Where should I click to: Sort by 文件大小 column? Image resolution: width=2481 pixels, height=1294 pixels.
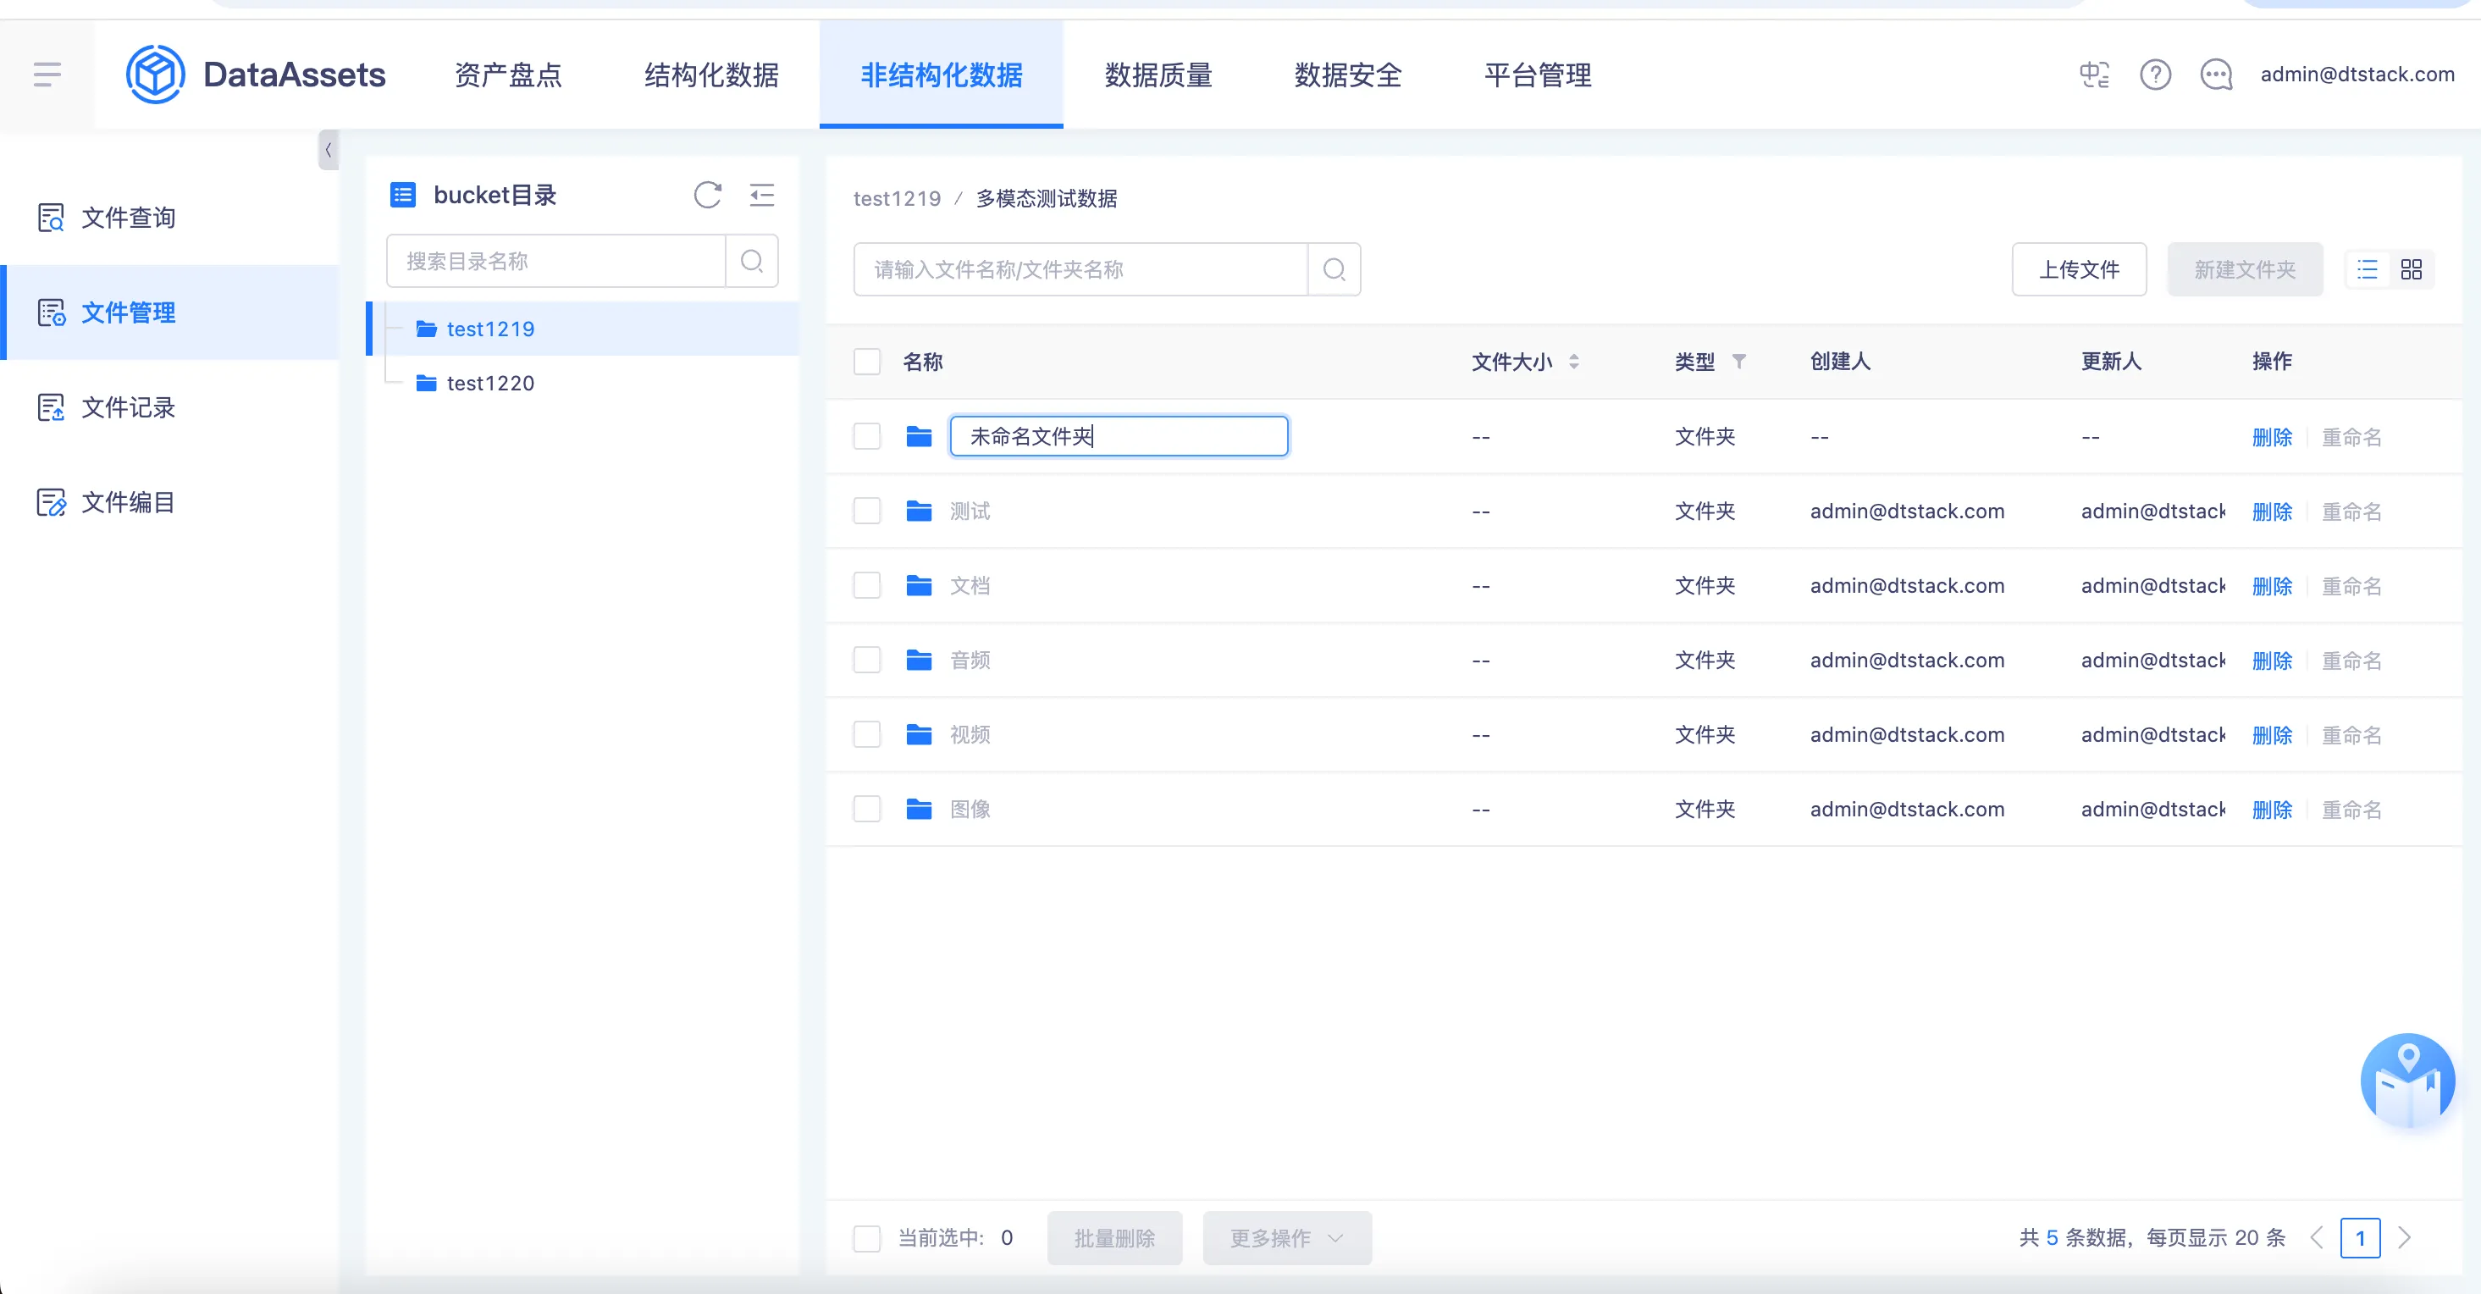(1574, 362)
